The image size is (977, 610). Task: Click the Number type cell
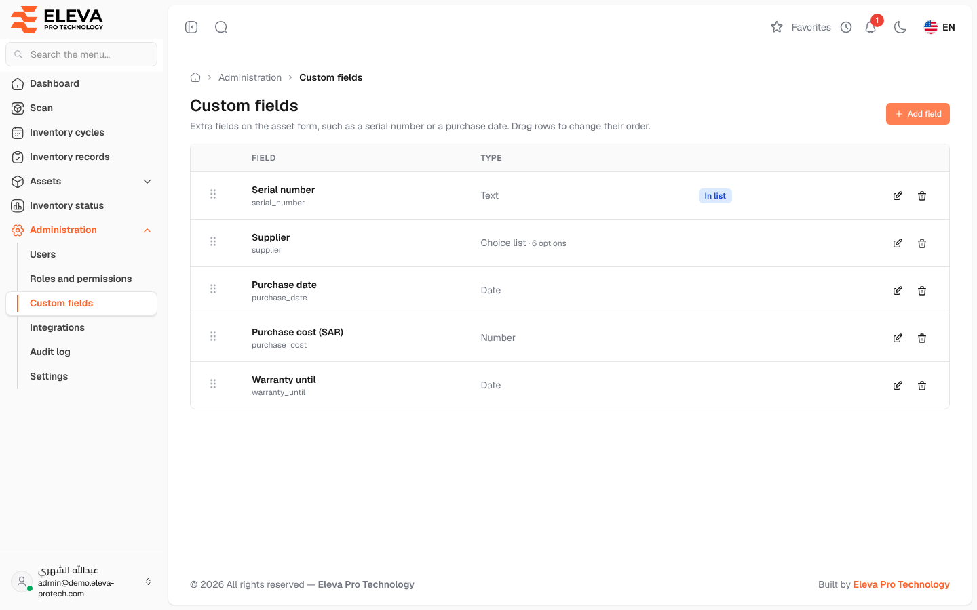(x=498, y=338)
